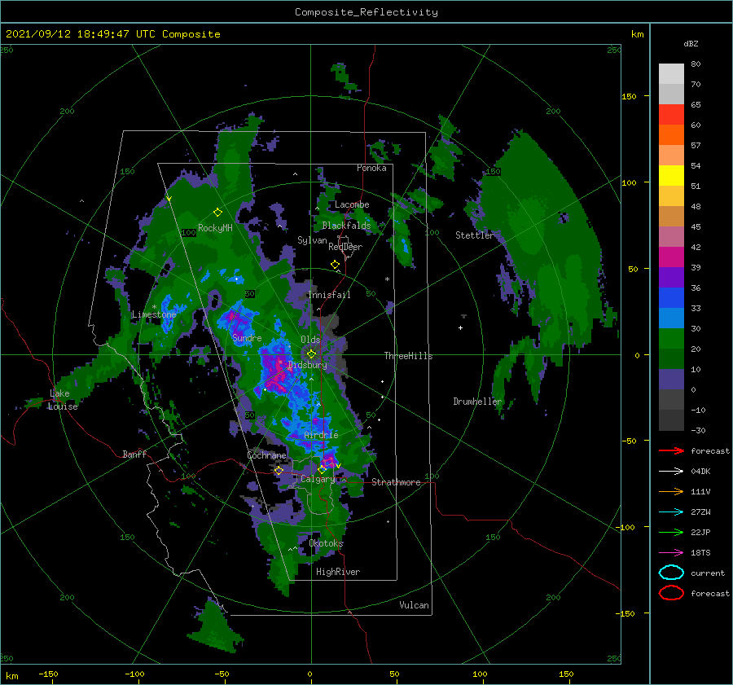The image size is (733, 685).
Task: Click the Banff city label
Action: click(134, 454)
